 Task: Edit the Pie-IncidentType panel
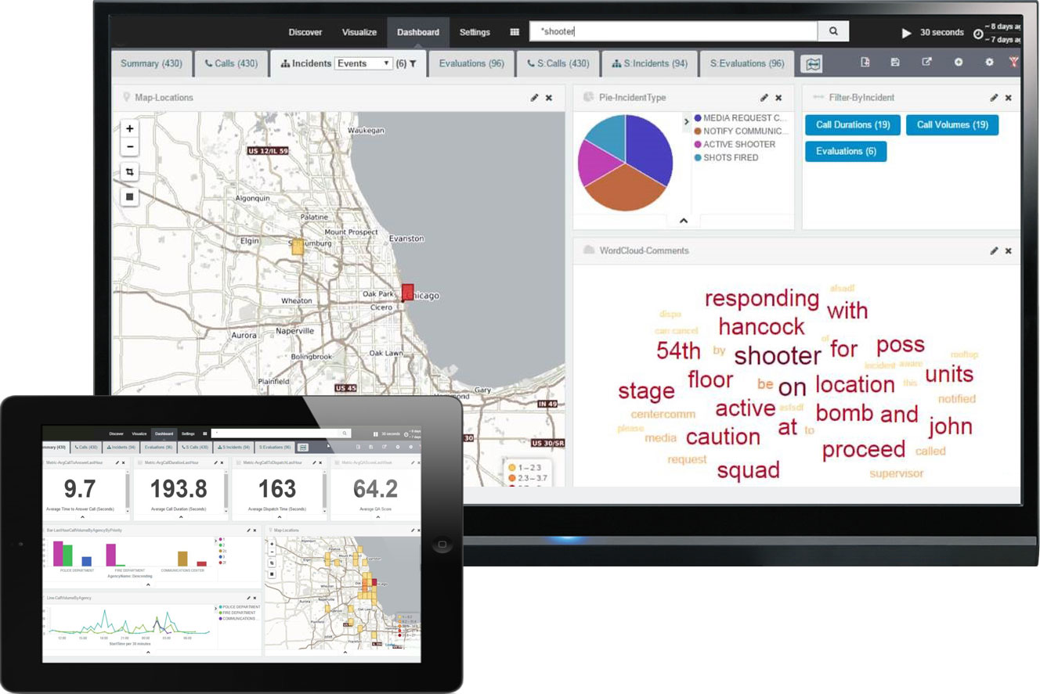tap(764, 98)
